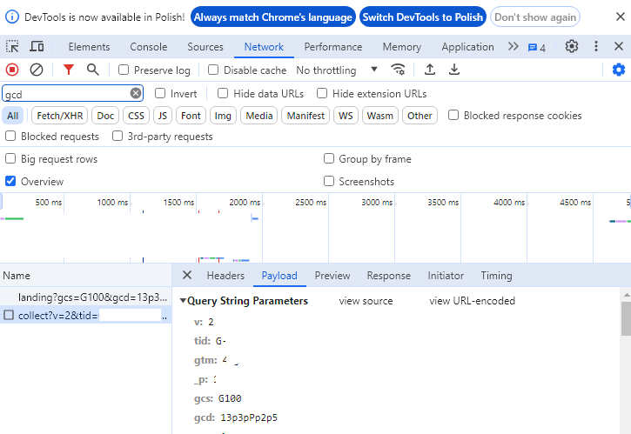Click the export HAR download icon

tap(453, 70)
